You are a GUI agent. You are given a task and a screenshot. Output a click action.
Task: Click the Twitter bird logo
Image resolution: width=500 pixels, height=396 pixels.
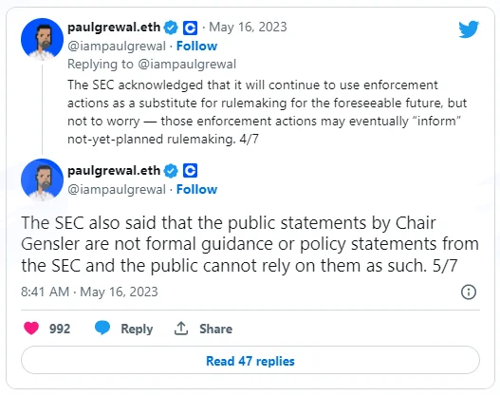tap(469, 29)
